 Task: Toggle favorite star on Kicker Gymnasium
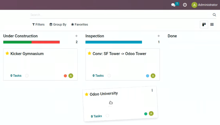pos(7,53)
